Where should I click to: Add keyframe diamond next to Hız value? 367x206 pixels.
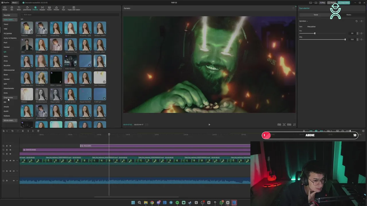[361, 33]
